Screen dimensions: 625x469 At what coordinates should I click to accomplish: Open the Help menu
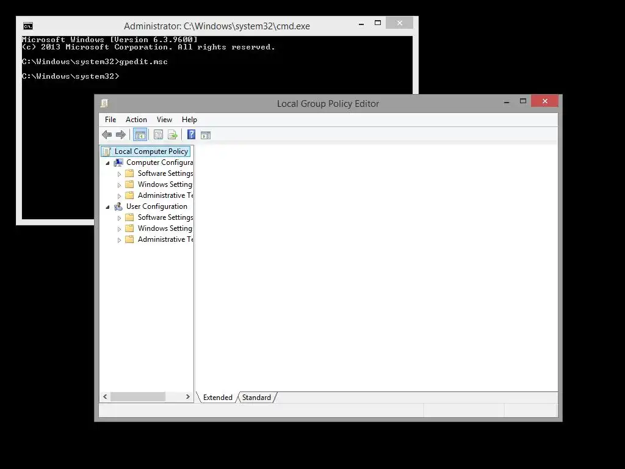(189, 120)
